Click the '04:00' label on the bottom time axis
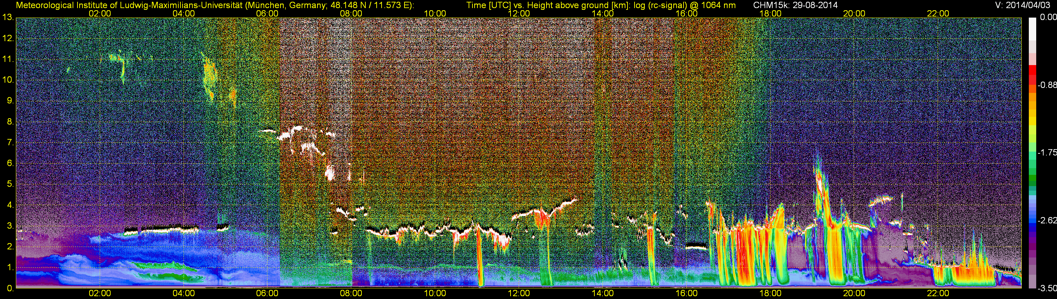The width and height of the screenshot is (1057, 299). click(184, 293)
